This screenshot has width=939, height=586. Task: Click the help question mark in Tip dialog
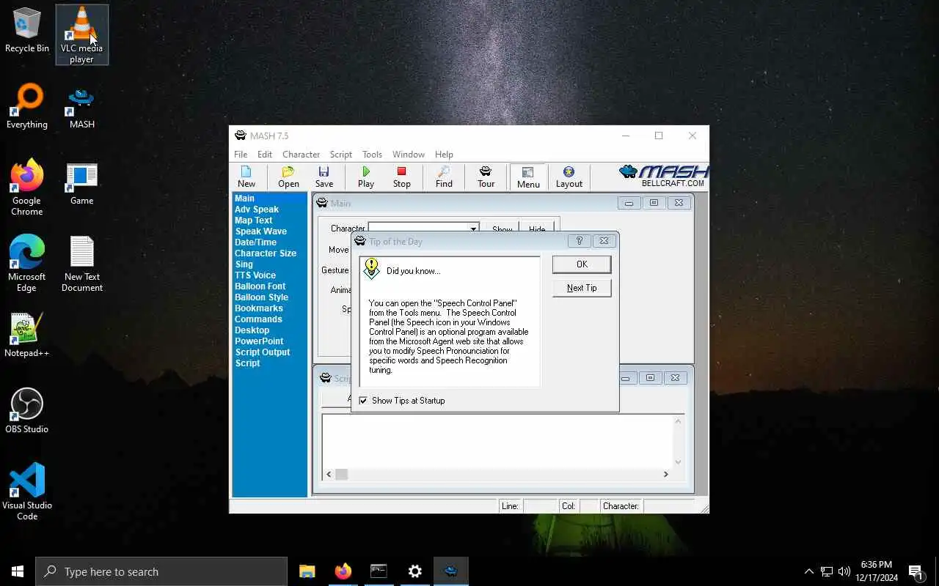coord(579,241)
